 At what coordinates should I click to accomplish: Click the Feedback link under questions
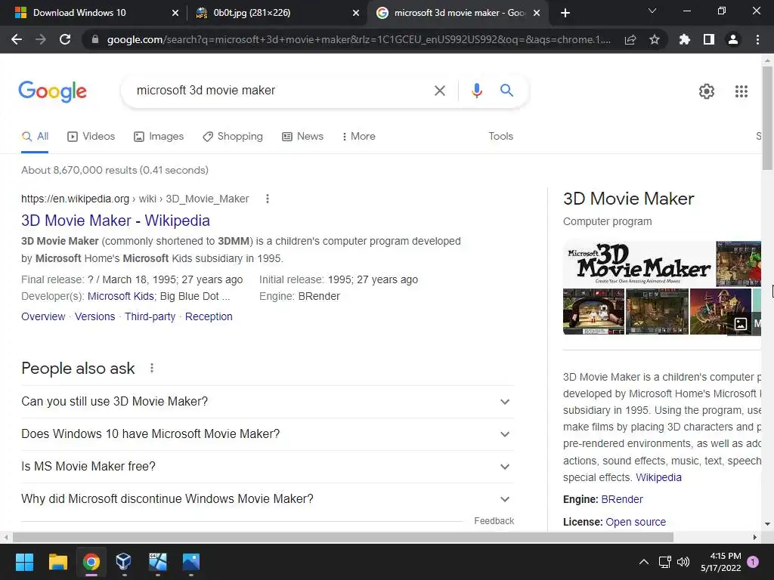pyautogui.click(x=494, y=521)
